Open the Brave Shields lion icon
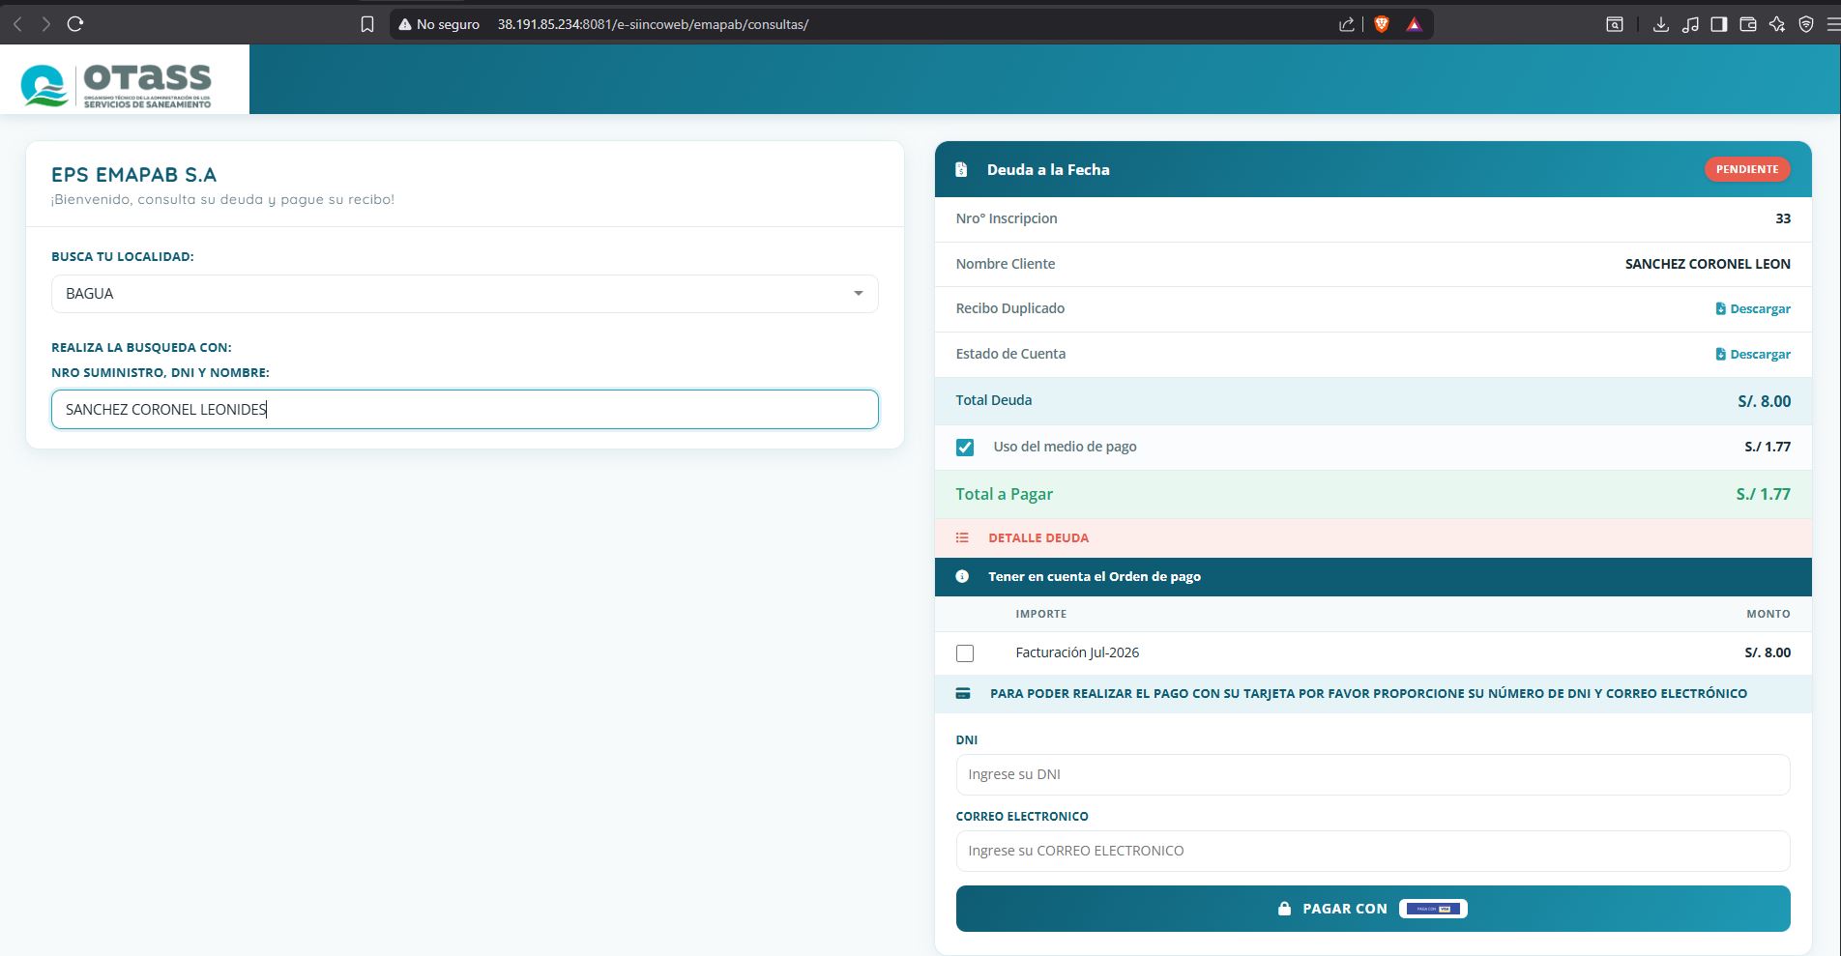The image size is (1841, 956). (1382, 24)
